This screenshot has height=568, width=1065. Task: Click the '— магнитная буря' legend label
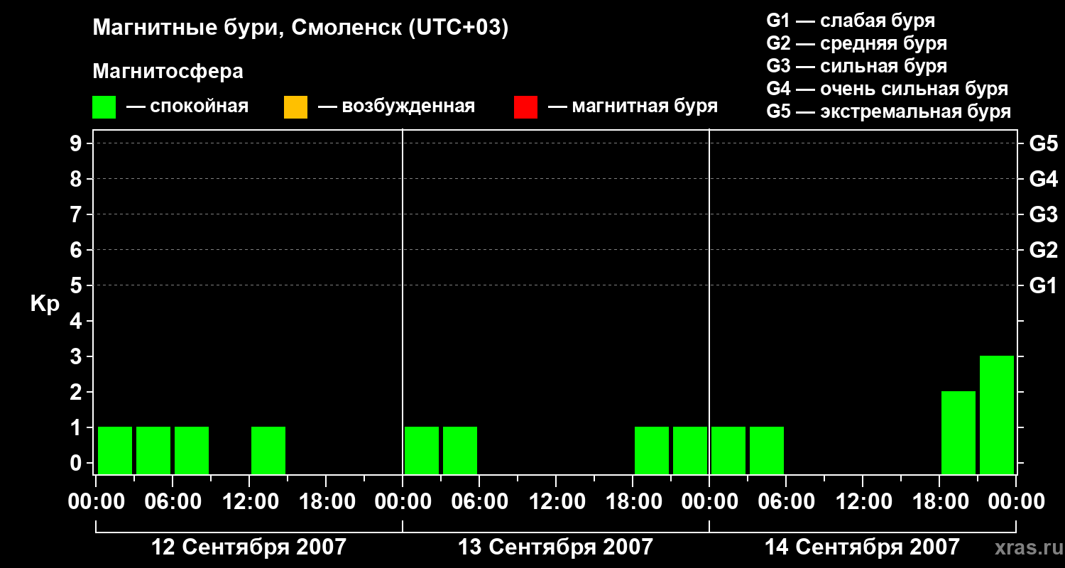coord(633,106)
